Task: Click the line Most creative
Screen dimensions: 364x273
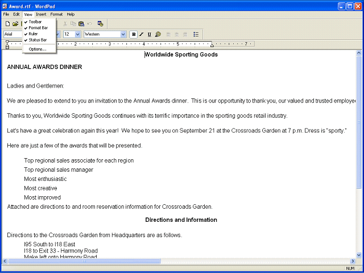Action: point(40,188)
